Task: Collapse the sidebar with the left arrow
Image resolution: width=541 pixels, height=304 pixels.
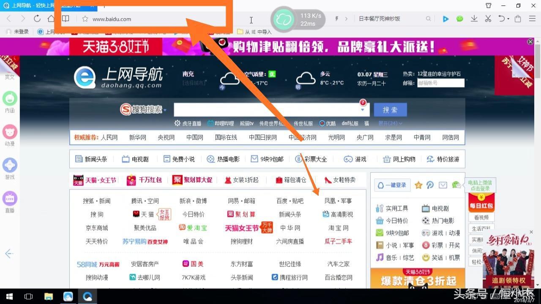Action: click(9, 253)
